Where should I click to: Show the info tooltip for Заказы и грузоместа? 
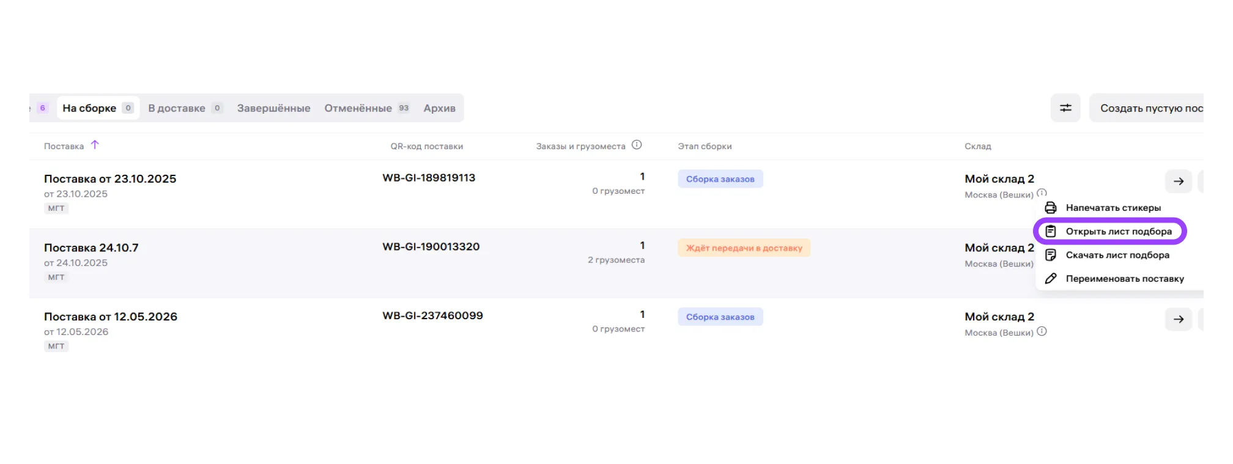point(637,145)
